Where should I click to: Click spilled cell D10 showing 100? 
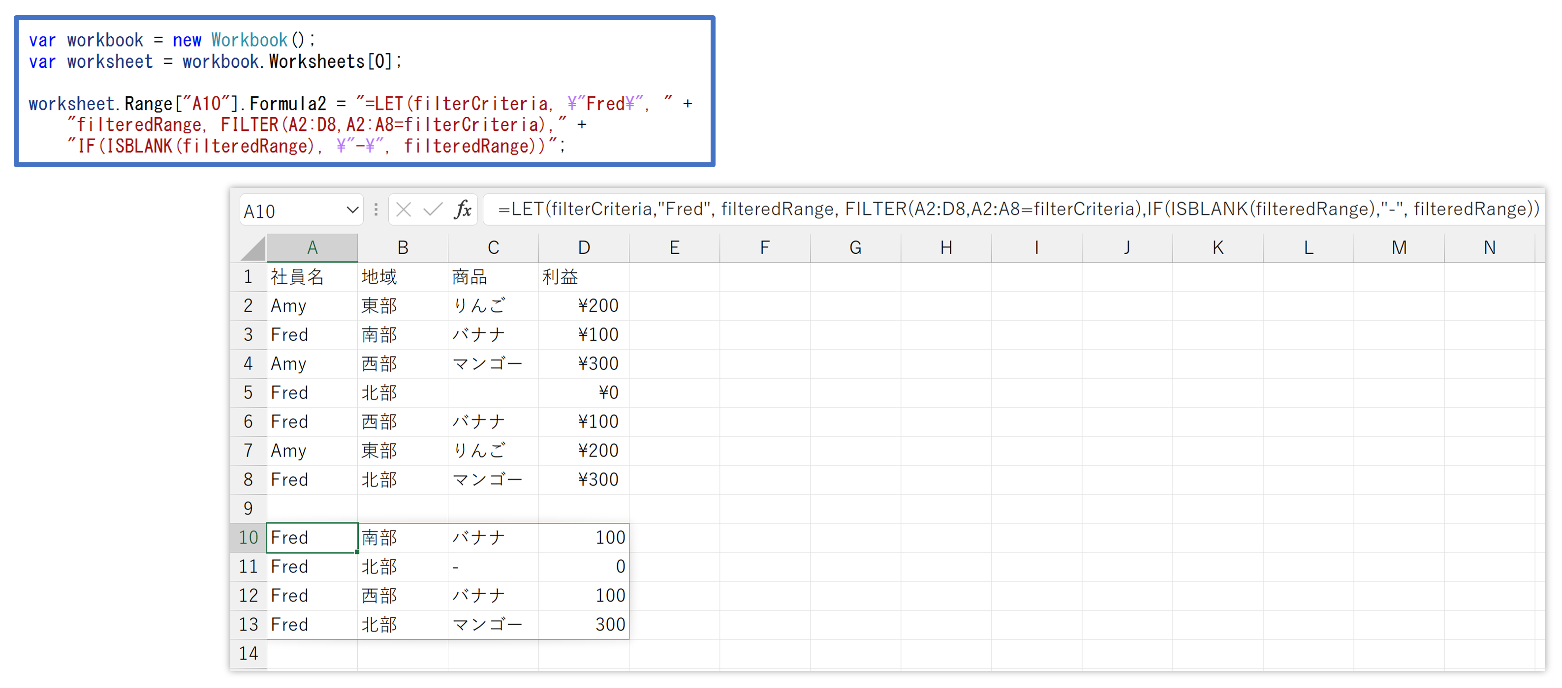coord(583,538)
